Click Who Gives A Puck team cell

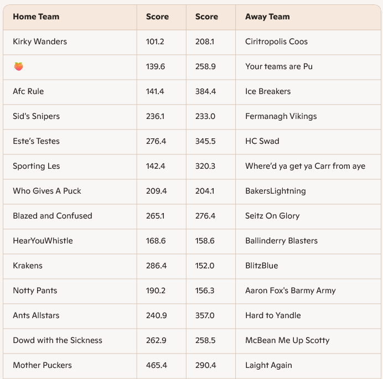click(47, 191)
